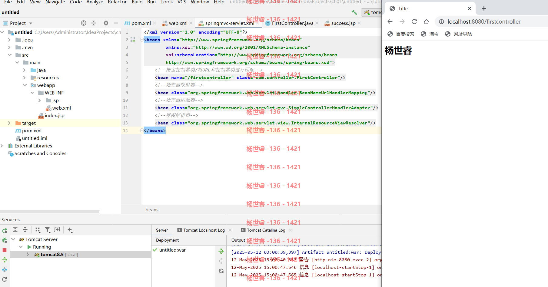Click the build hammer icon
The height and width of the screenshot is (287, 548).
[354, 12]
